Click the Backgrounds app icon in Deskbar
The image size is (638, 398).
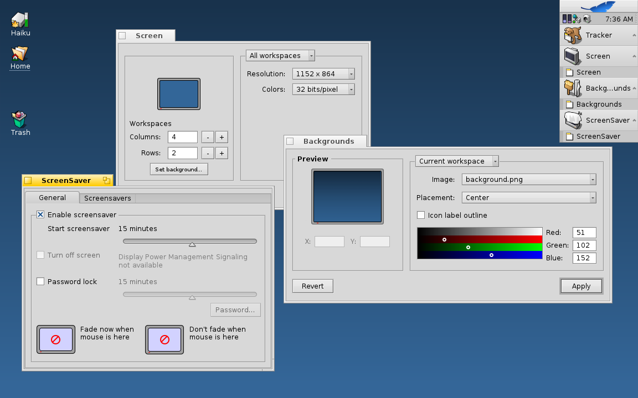click(572, 88)
